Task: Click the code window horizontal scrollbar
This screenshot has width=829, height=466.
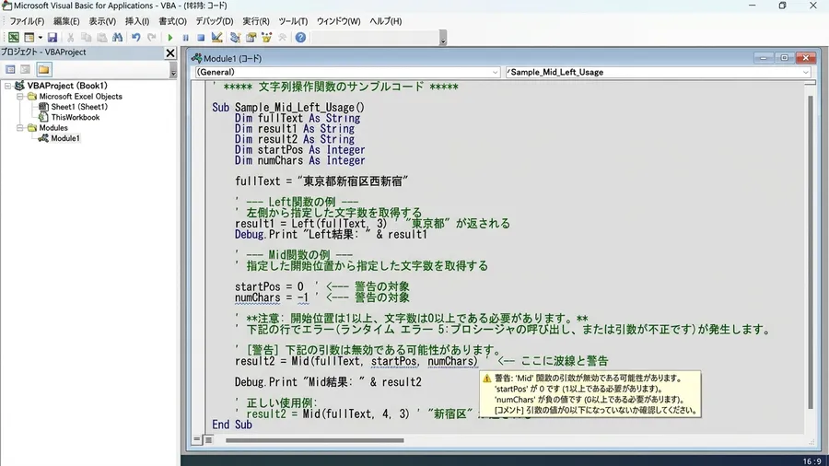Action: [x=315, y=440]
